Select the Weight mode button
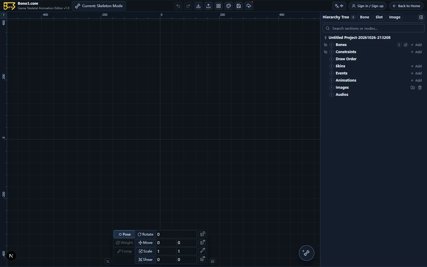The image size is (427, 267). click(125, 243)
